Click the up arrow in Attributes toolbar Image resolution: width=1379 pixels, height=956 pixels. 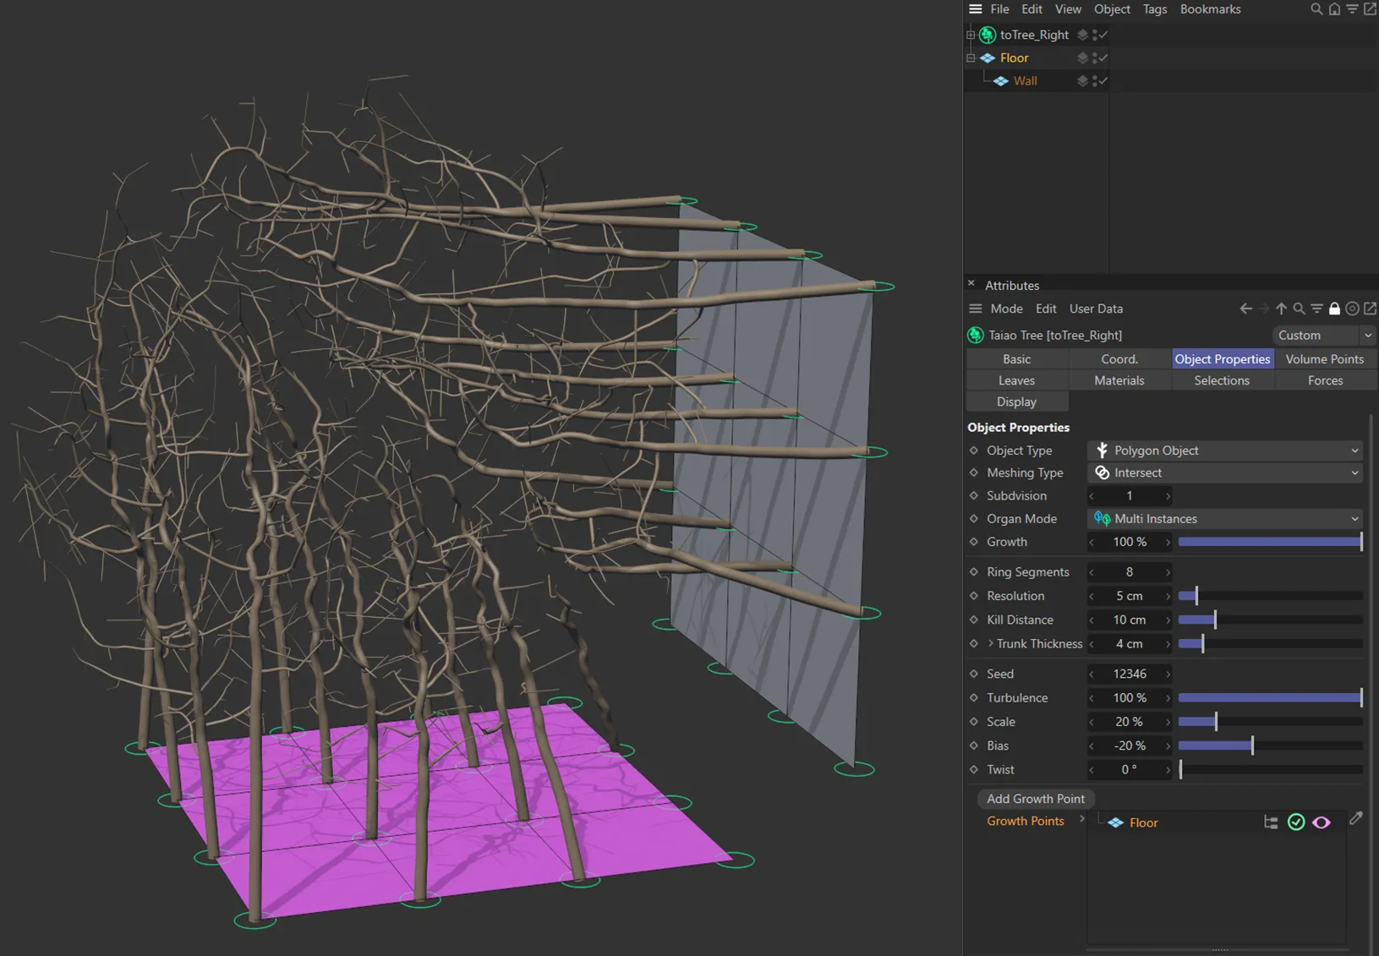point(1281,309)
